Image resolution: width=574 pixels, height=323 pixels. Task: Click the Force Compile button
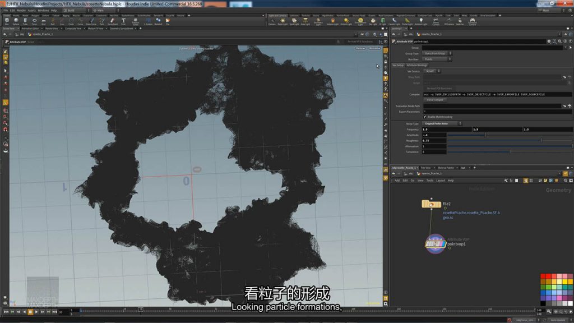435,100
